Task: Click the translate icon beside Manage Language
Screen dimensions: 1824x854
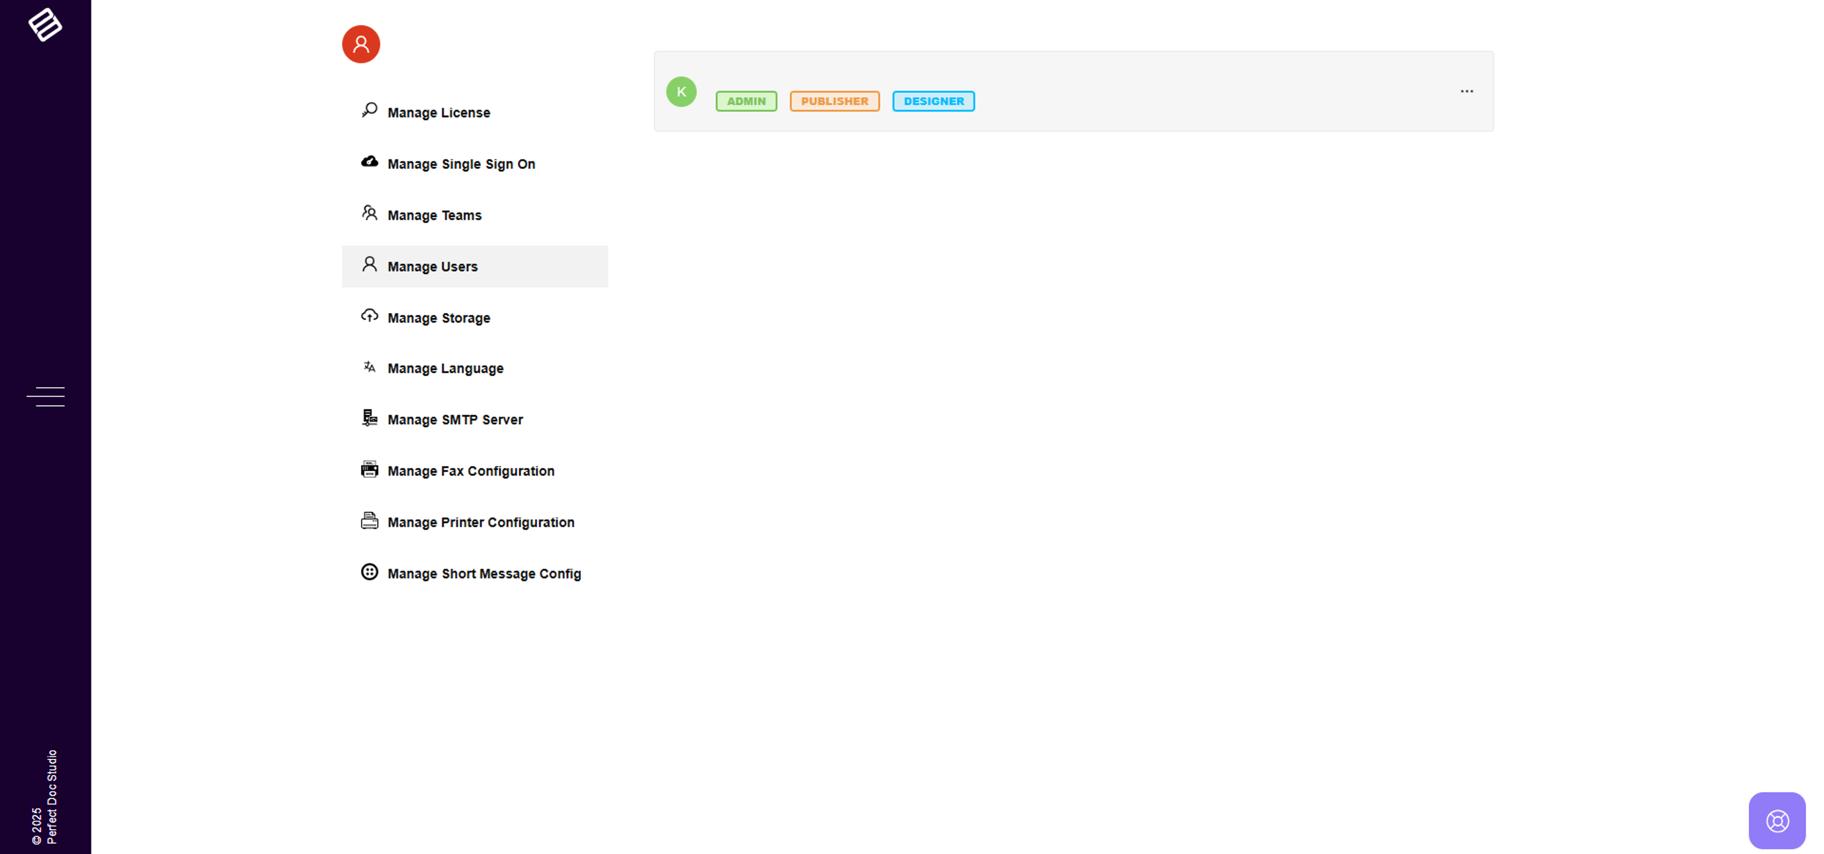Action: click(370, 367)
